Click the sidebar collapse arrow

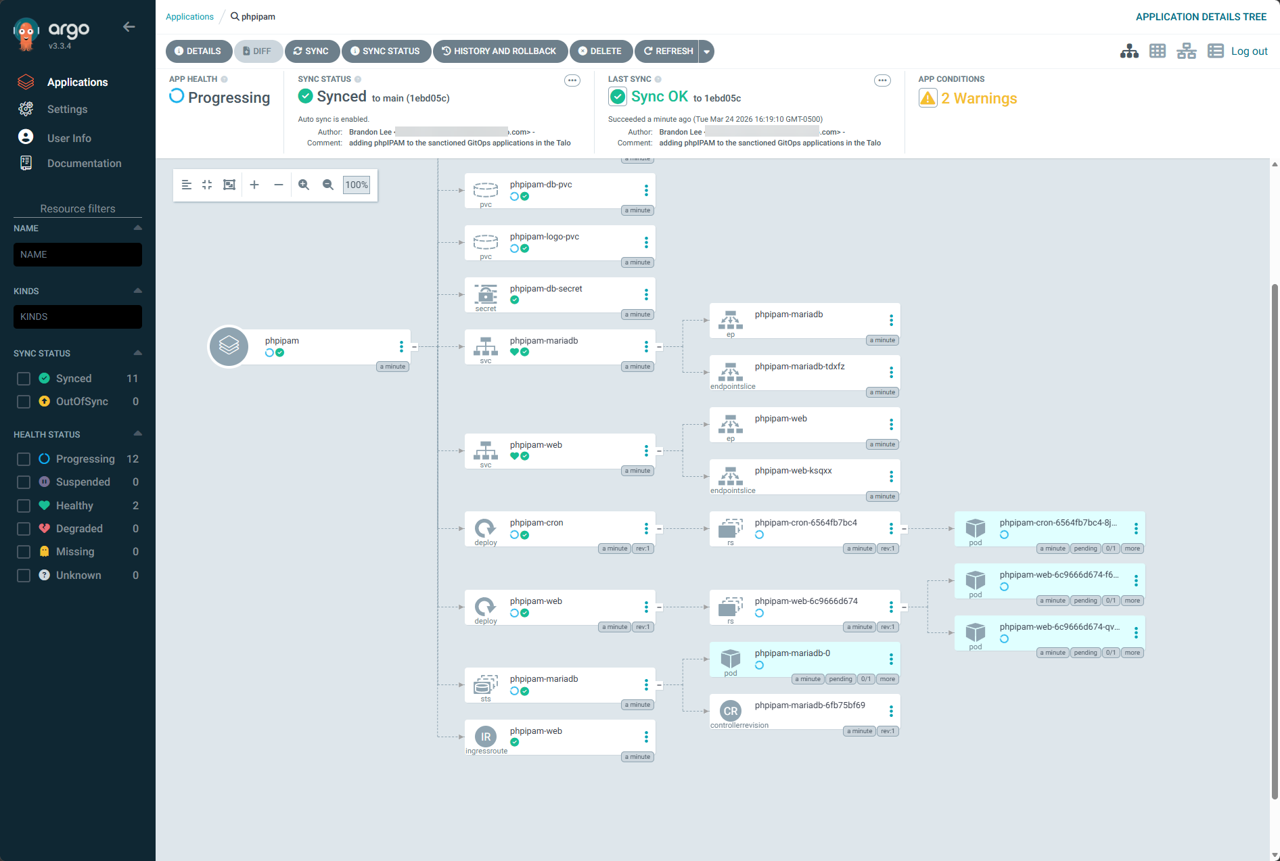129,27
